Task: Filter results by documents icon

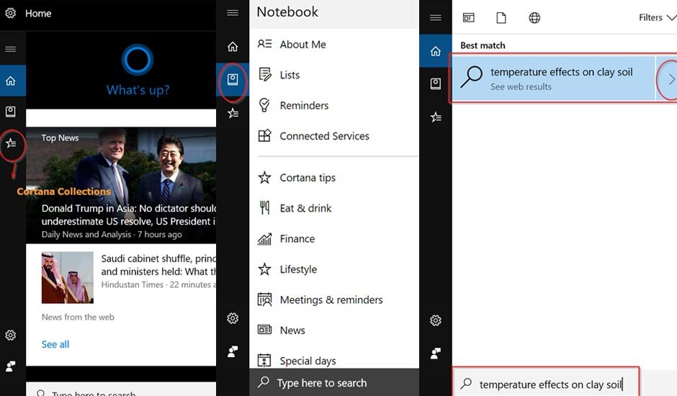Action: pos(501,18)
